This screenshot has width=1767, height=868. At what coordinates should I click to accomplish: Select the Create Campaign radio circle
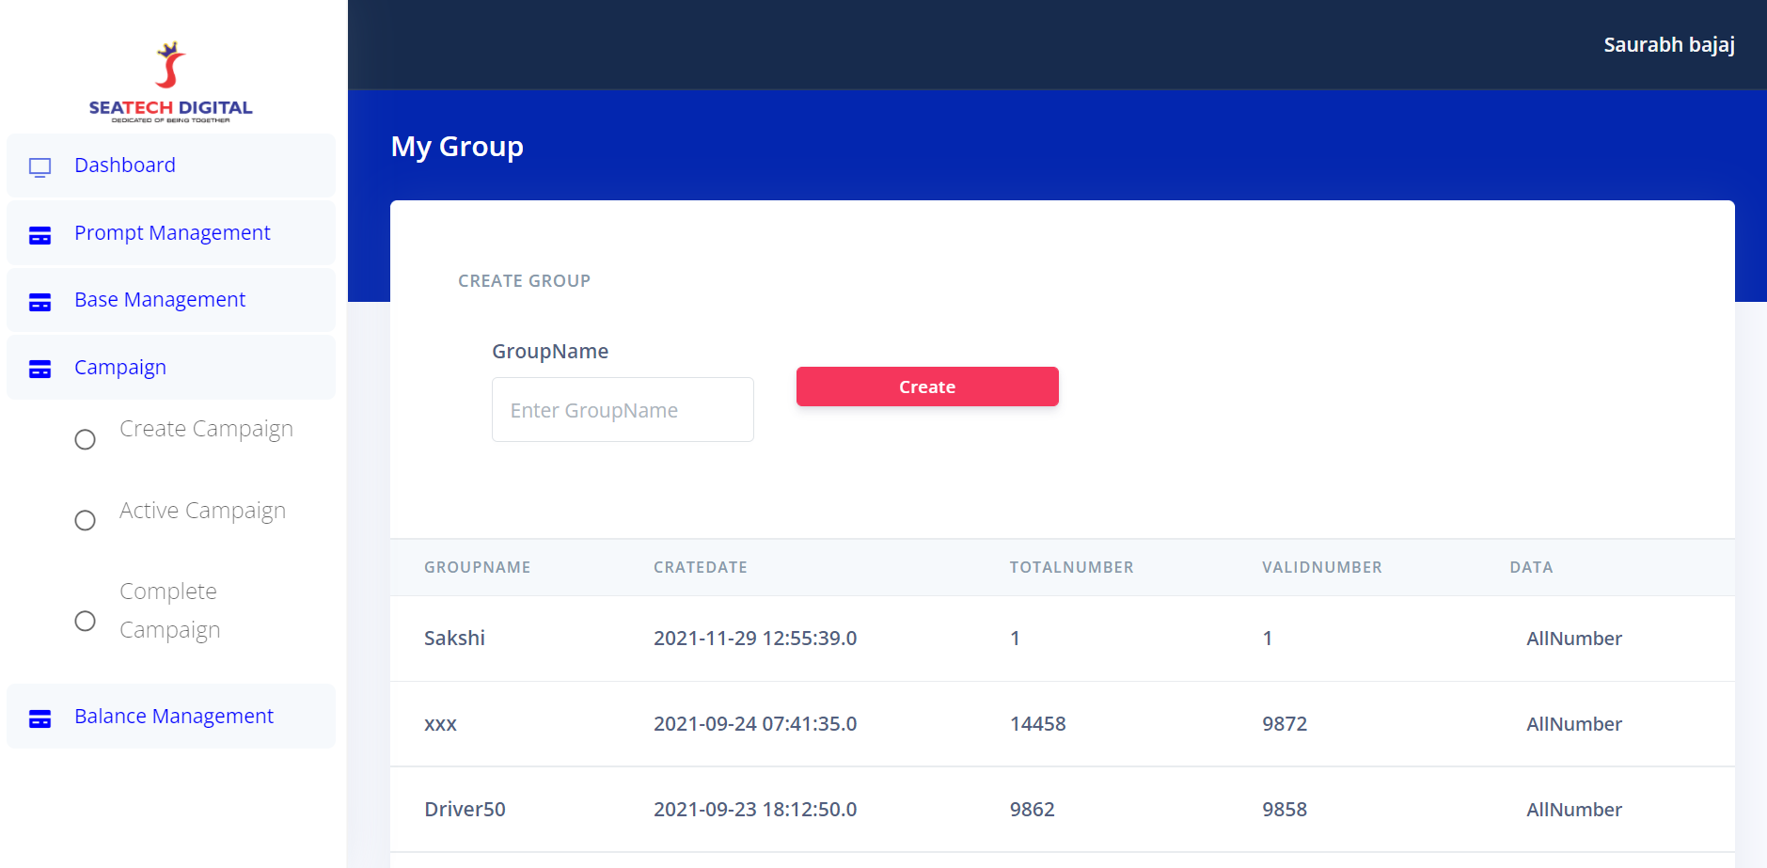coord(86,439)
